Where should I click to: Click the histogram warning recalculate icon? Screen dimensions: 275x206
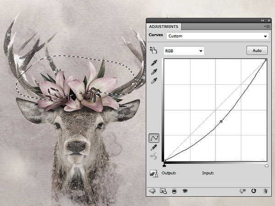154,173
